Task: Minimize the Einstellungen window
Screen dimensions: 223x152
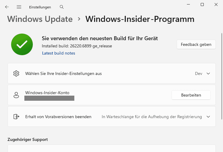Action: click(188, 4)
